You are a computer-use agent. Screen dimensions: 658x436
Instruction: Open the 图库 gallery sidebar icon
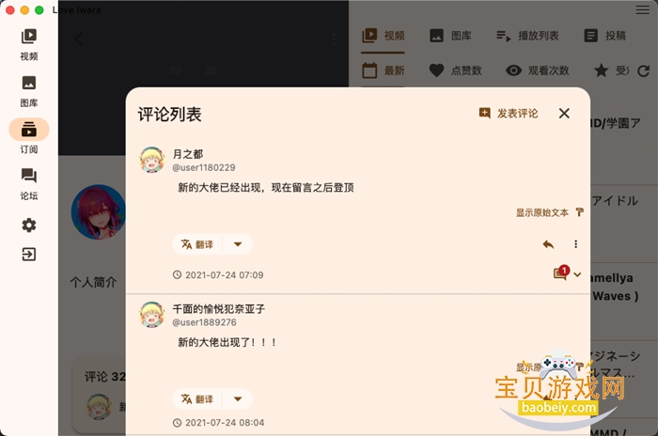coord(29,91)
